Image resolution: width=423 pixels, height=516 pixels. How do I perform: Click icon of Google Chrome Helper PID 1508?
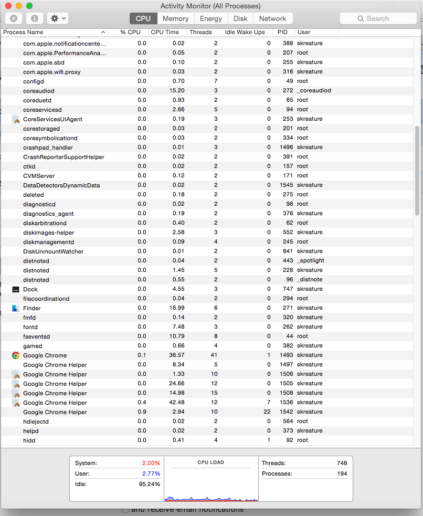point(15,393)
